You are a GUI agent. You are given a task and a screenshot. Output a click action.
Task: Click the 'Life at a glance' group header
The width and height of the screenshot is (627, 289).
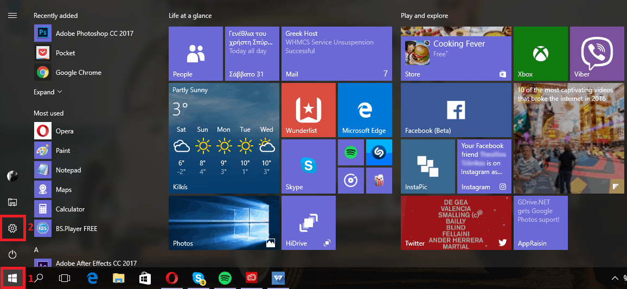click(190, 16)
